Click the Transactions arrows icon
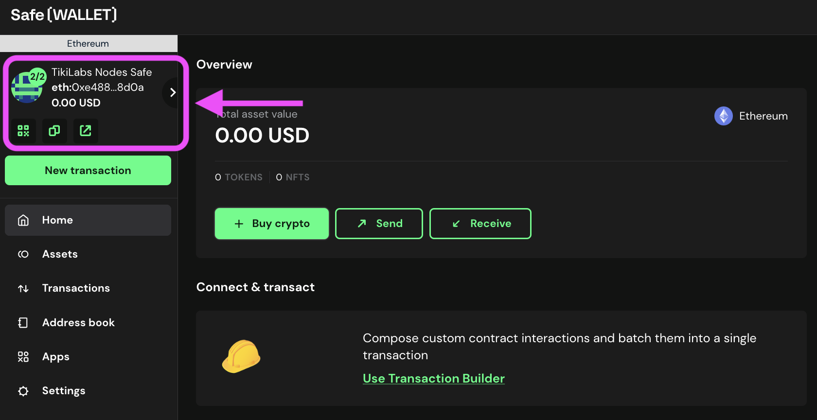Screen dimensions: 817x420 pos(23,288)
